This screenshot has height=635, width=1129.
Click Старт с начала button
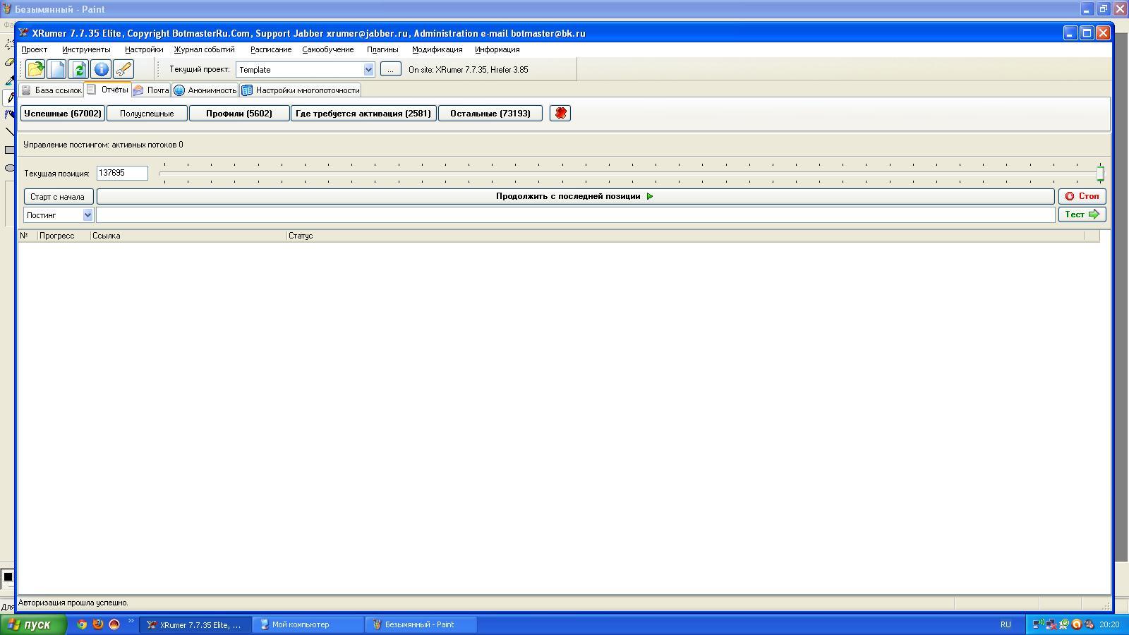point(58,197)
